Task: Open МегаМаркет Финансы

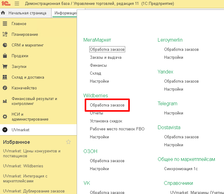Action: 98,65
